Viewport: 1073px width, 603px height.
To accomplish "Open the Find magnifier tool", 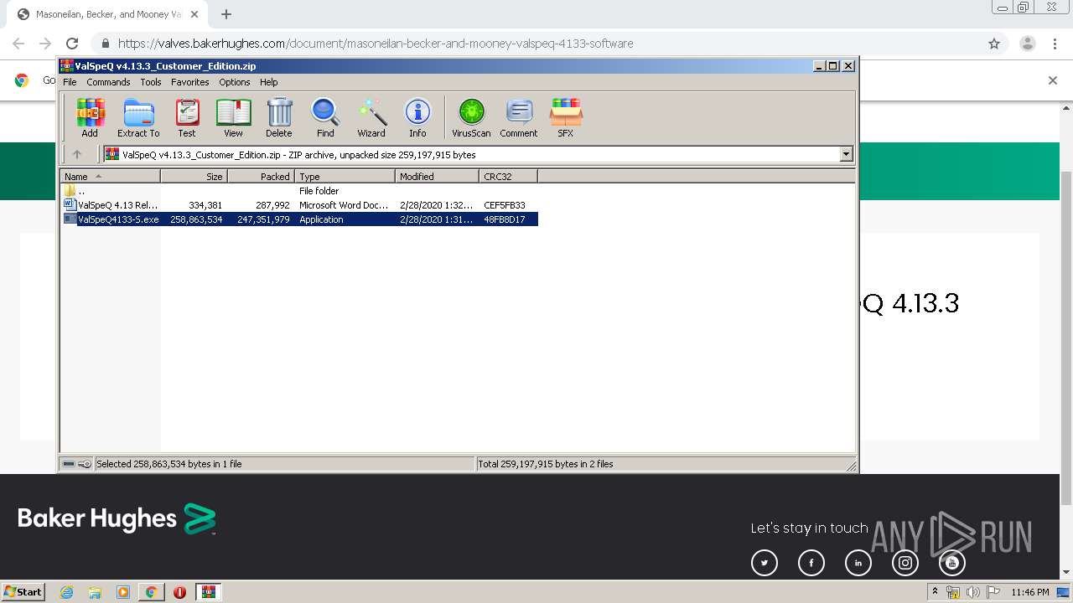I will pyautogui.click(x=325, y=117).
